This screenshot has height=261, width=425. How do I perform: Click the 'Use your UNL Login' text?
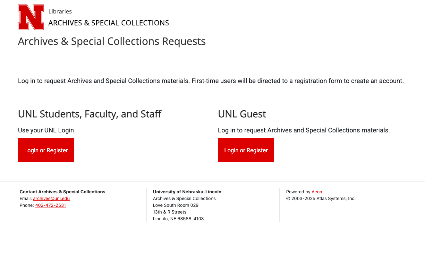click(46, 130)
